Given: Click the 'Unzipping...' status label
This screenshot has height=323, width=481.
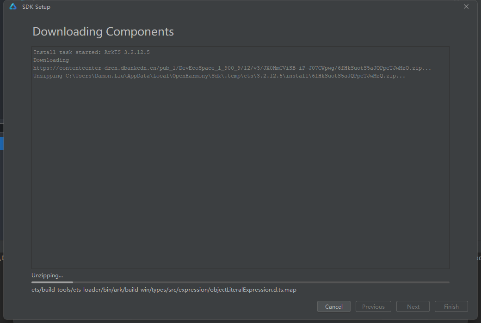Looking at the screenshot, I should (47, 275).
